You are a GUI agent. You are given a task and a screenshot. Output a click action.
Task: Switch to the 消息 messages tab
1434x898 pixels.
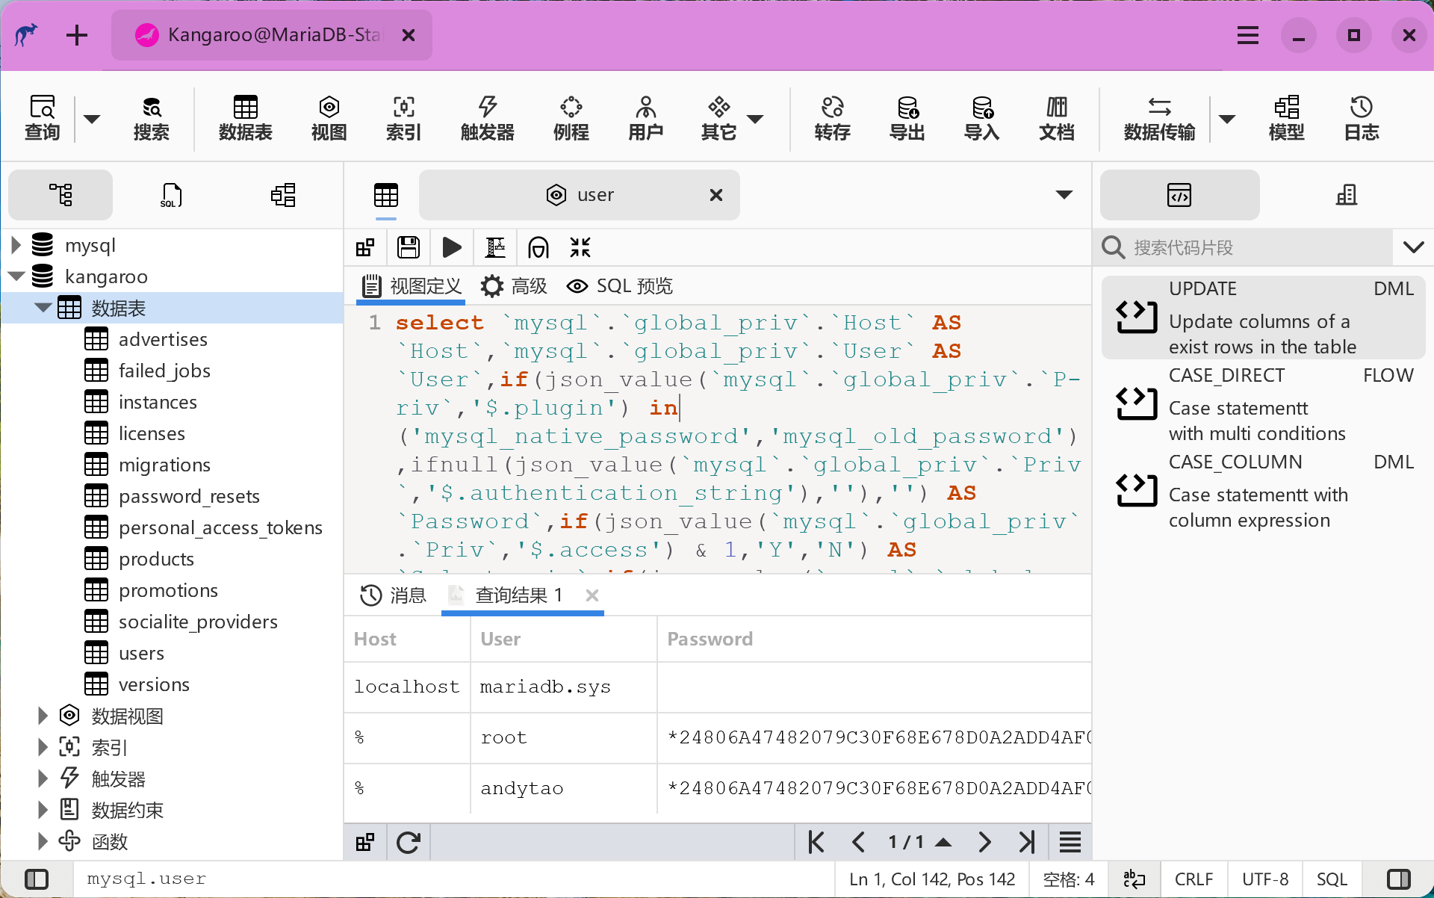[394, 595]
